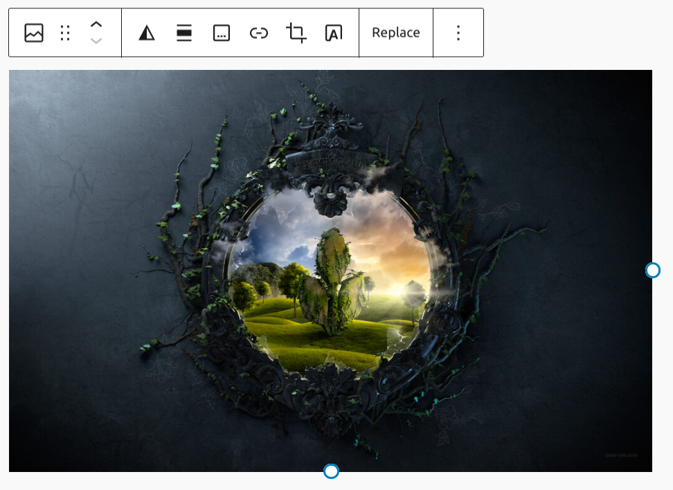Click the bottom resize handle
This screenshot has width=673, height=490.
[x=331, y=471]
